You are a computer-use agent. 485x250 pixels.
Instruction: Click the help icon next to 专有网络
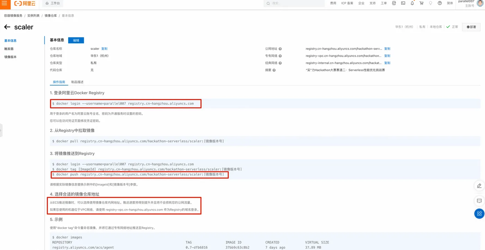(280, 56)
